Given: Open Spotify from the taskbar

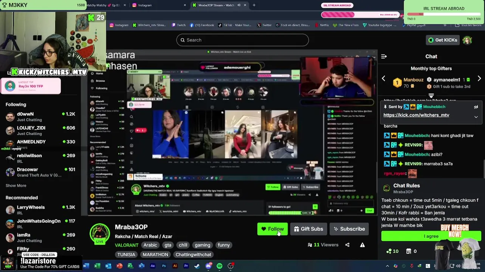Looking at the screenshot, I should tap(219, 266).
